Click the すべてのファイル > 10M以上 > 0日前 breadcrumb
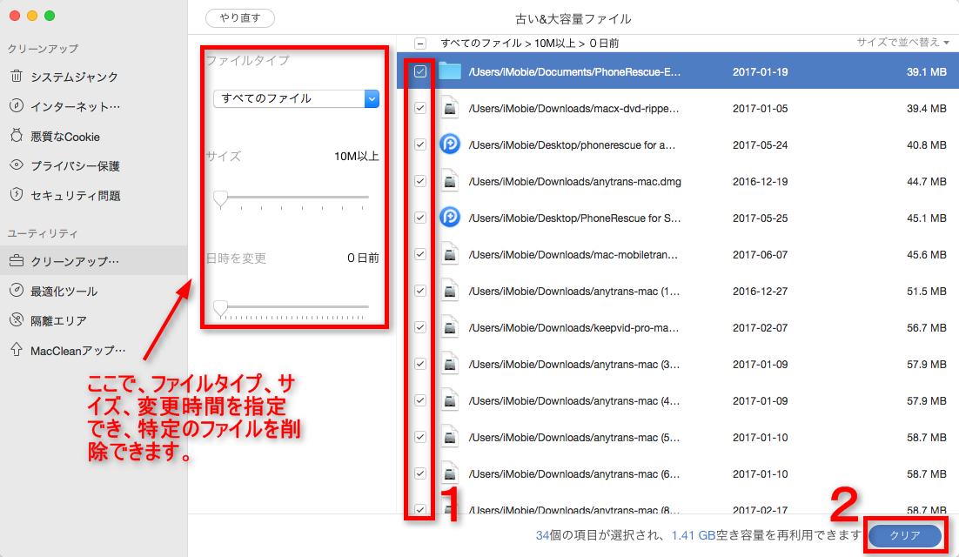The height and width of the screenshot is (557, 959). pyautogui.click(x=530, y=44)
